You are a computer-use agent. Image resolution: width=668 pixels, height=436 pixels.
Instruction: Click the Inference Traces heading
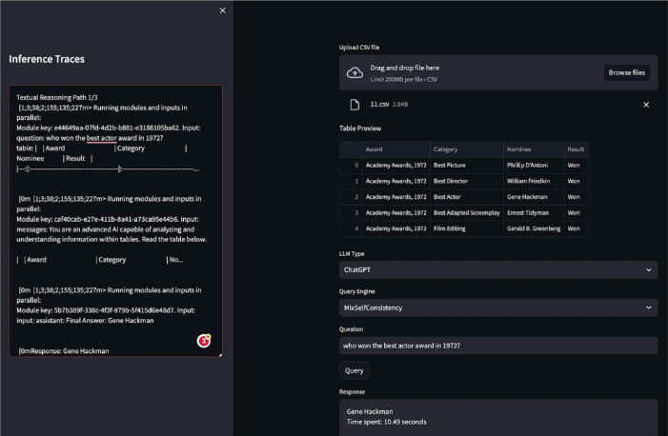click(x=47, y=59)
